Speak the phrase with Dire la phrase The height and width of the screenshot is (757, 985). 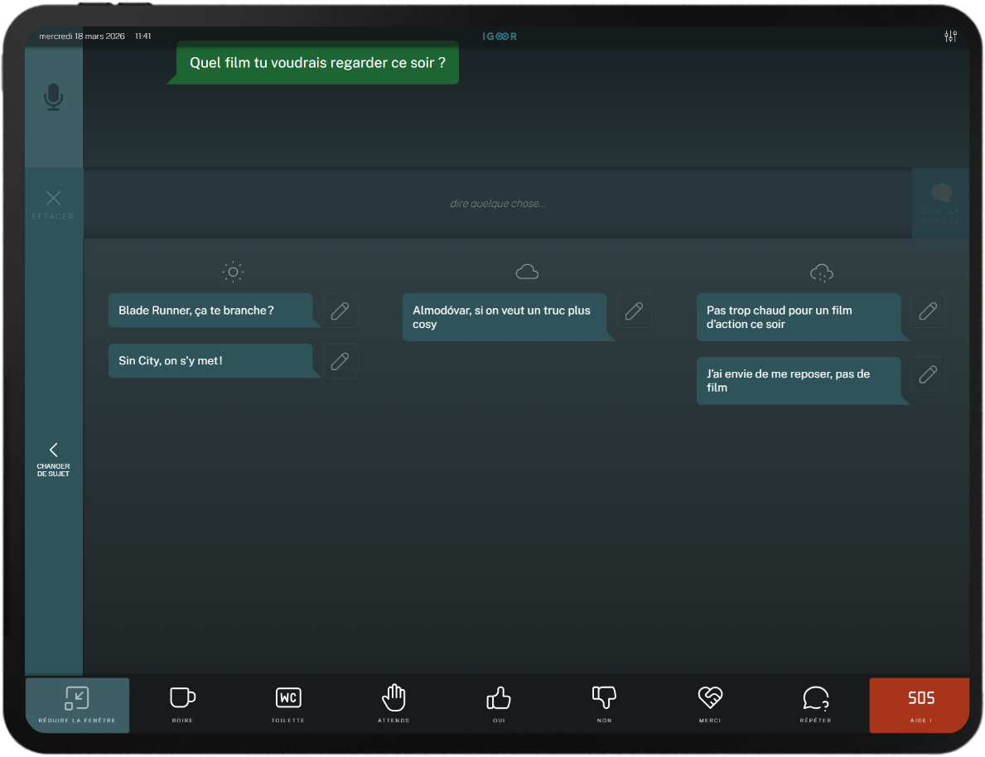940,204
